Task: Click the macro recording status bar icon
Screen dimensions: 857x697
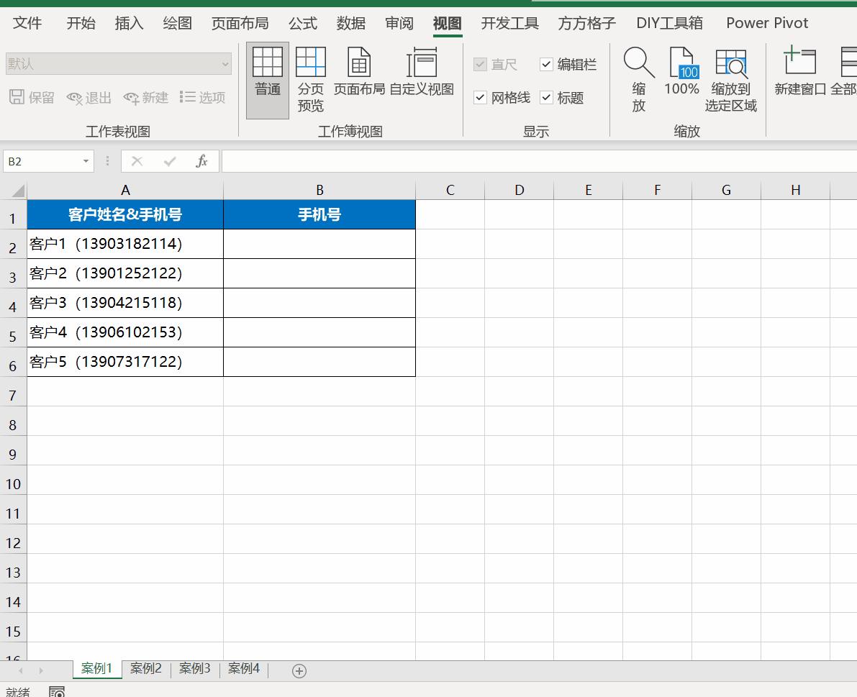Action: [x=57, y=691]
